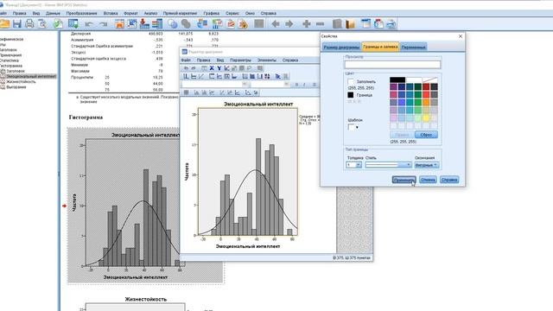Select the Fill and Border tab

[380, 47]
